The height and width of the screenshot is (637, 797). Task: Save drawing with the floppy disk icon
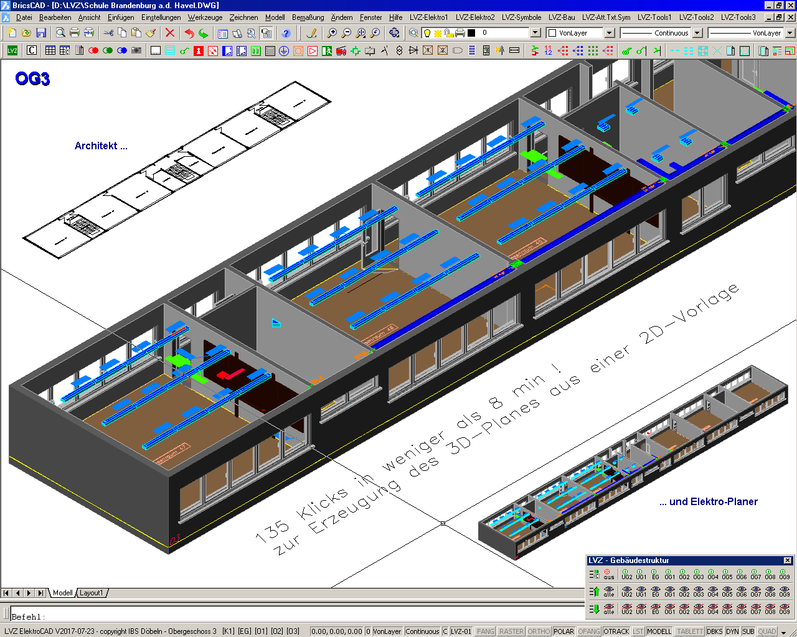click(41, 32)
